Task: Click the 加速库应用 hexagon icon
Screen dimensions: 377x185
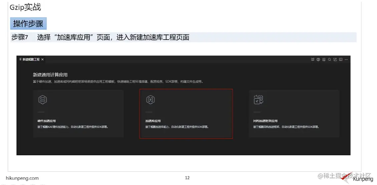Action: [150, 100]
